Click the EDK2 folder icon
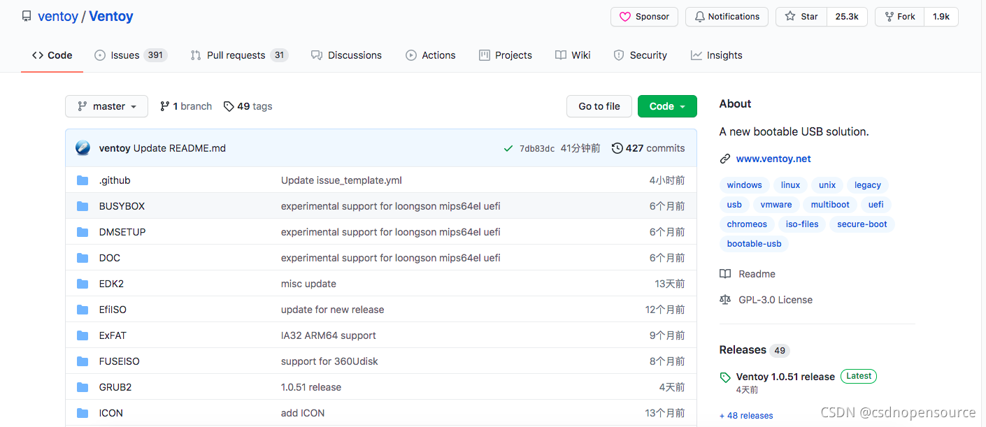The width and height of the screenshot is (986, 427). pyautogui.click(x=83, y=284)
